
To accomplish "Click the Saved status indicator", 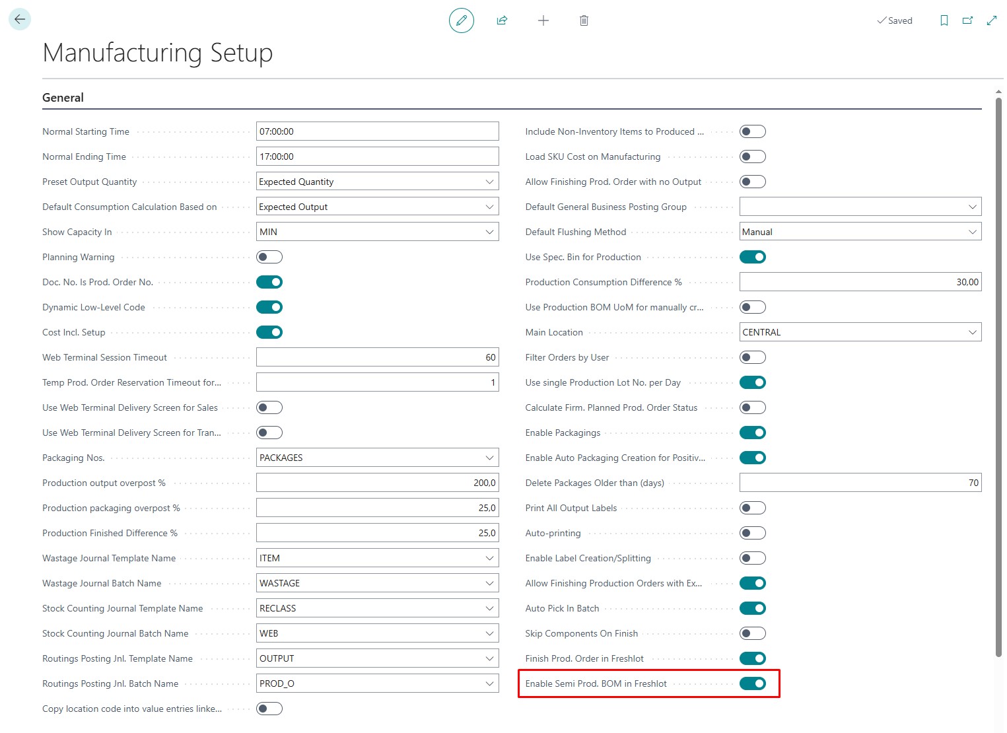I will 895,20.
